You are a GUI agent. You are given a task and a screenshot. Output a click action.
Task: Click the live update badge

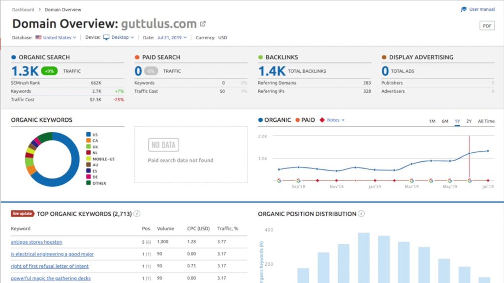click(23, 213)
